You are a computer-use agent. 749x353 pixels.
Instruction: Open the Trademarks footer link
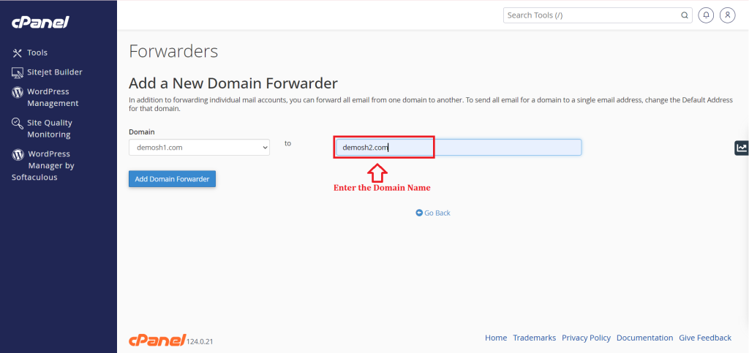pyautogui.click(x=535, y=338)
